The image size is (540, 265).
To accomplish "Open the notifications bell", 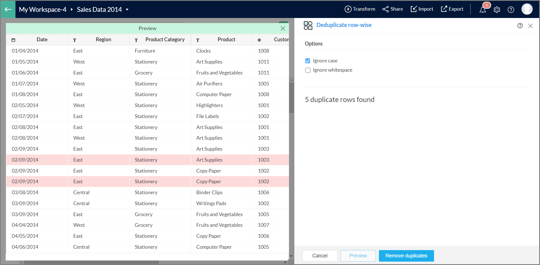I will [x=483, y=10].
